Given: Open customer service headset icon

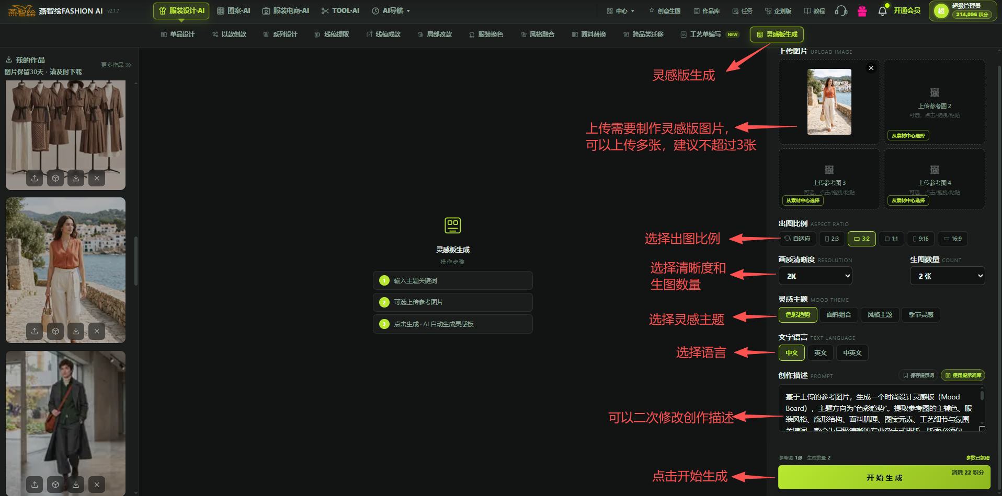Looking at the screenshot, I should point(841,11).
